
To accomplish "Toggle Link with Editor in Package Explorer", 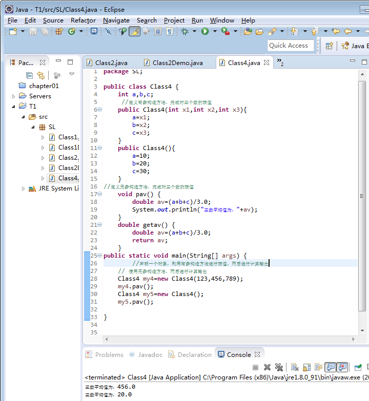I will (41, 75).
